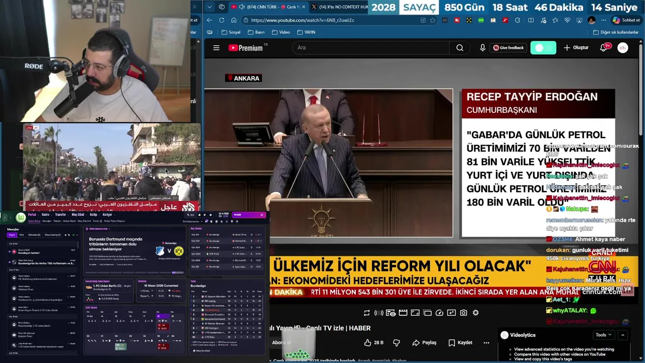Click the news carousel progress indicator

pos(178,272)
